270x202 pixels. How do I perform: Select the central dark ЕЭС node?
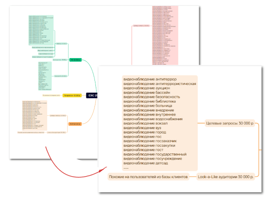click(x=91, y=95)
